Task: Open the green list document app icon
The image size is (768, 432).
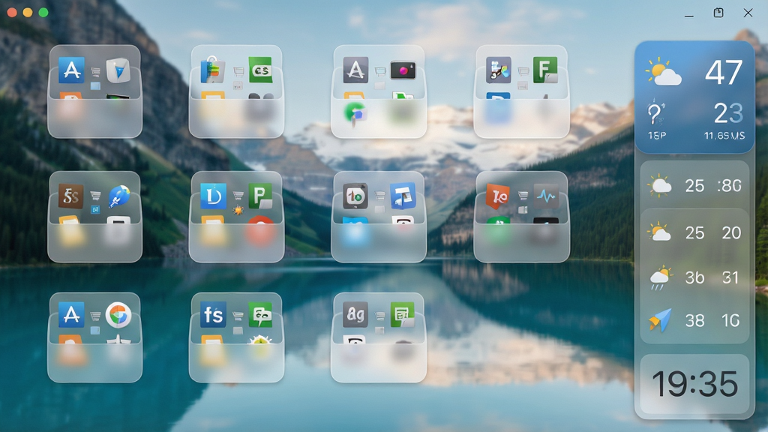Action: point(403,315)
